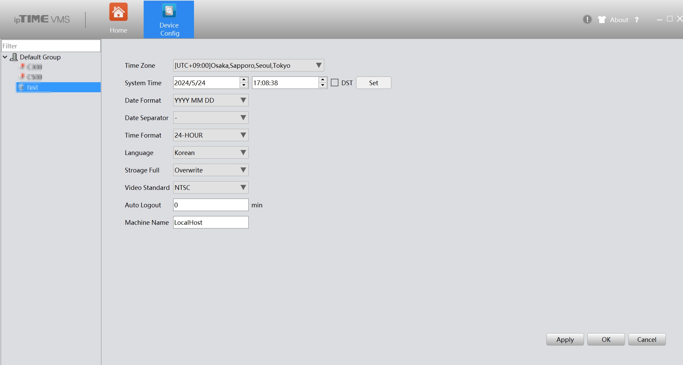Image resolution: width=683 pixels, height=365 pixels.
Task: Collapse the Default Group tree node
Action: 5,57
